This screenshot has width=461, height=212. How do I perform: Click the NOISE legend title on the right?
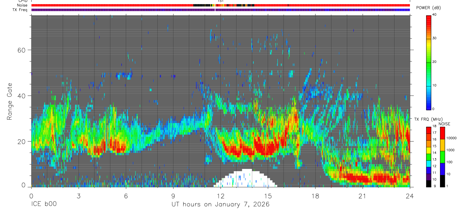pyautogui.click(x=444, y=124)
